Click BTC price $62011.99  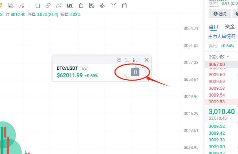(x=70, y=75)
